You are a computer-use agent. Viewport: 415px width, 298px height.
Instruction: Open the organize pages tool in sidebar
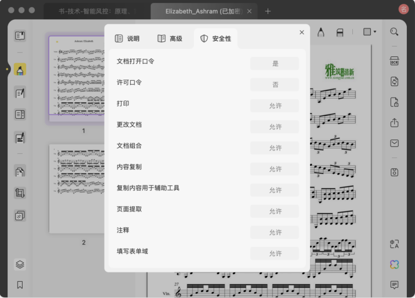pyautogui.click(x=20, y=114)
